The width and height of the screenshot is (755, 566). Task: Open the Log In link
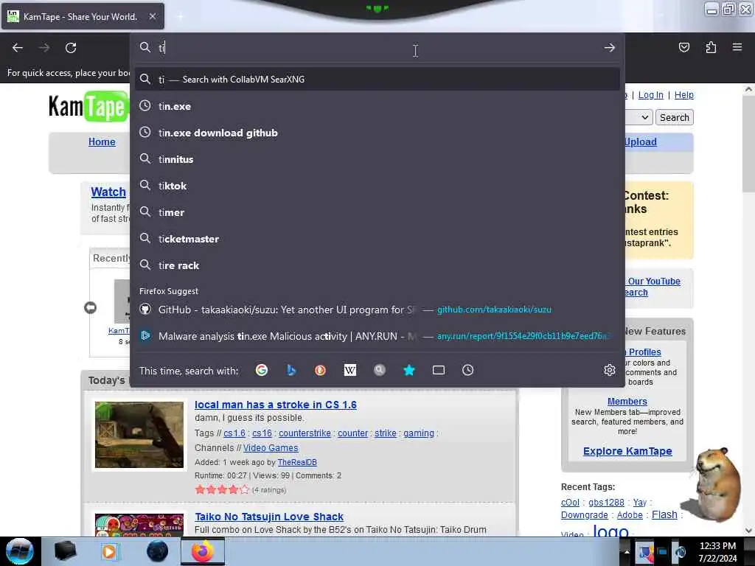tap(650, 95)
